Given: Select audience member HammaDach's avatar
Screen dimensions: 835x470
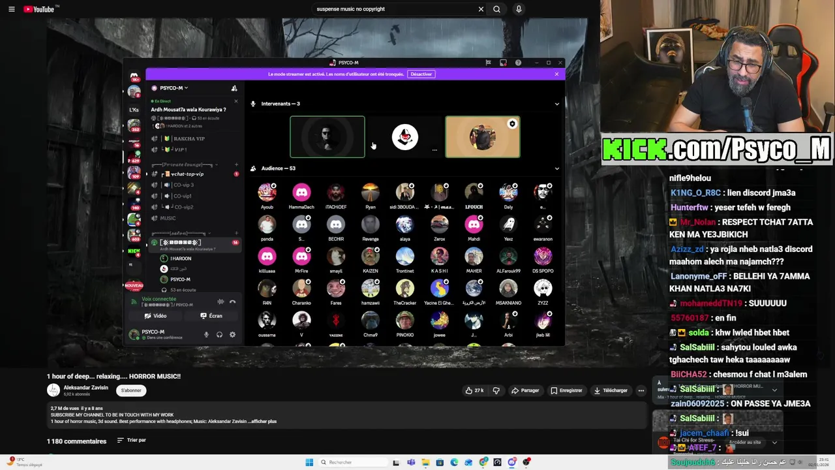Looking at the screenshot, I should coord(301,193).
